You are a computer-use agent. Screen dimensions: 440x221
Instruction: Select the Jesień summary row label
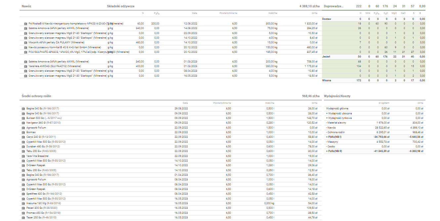pos(326,57)
